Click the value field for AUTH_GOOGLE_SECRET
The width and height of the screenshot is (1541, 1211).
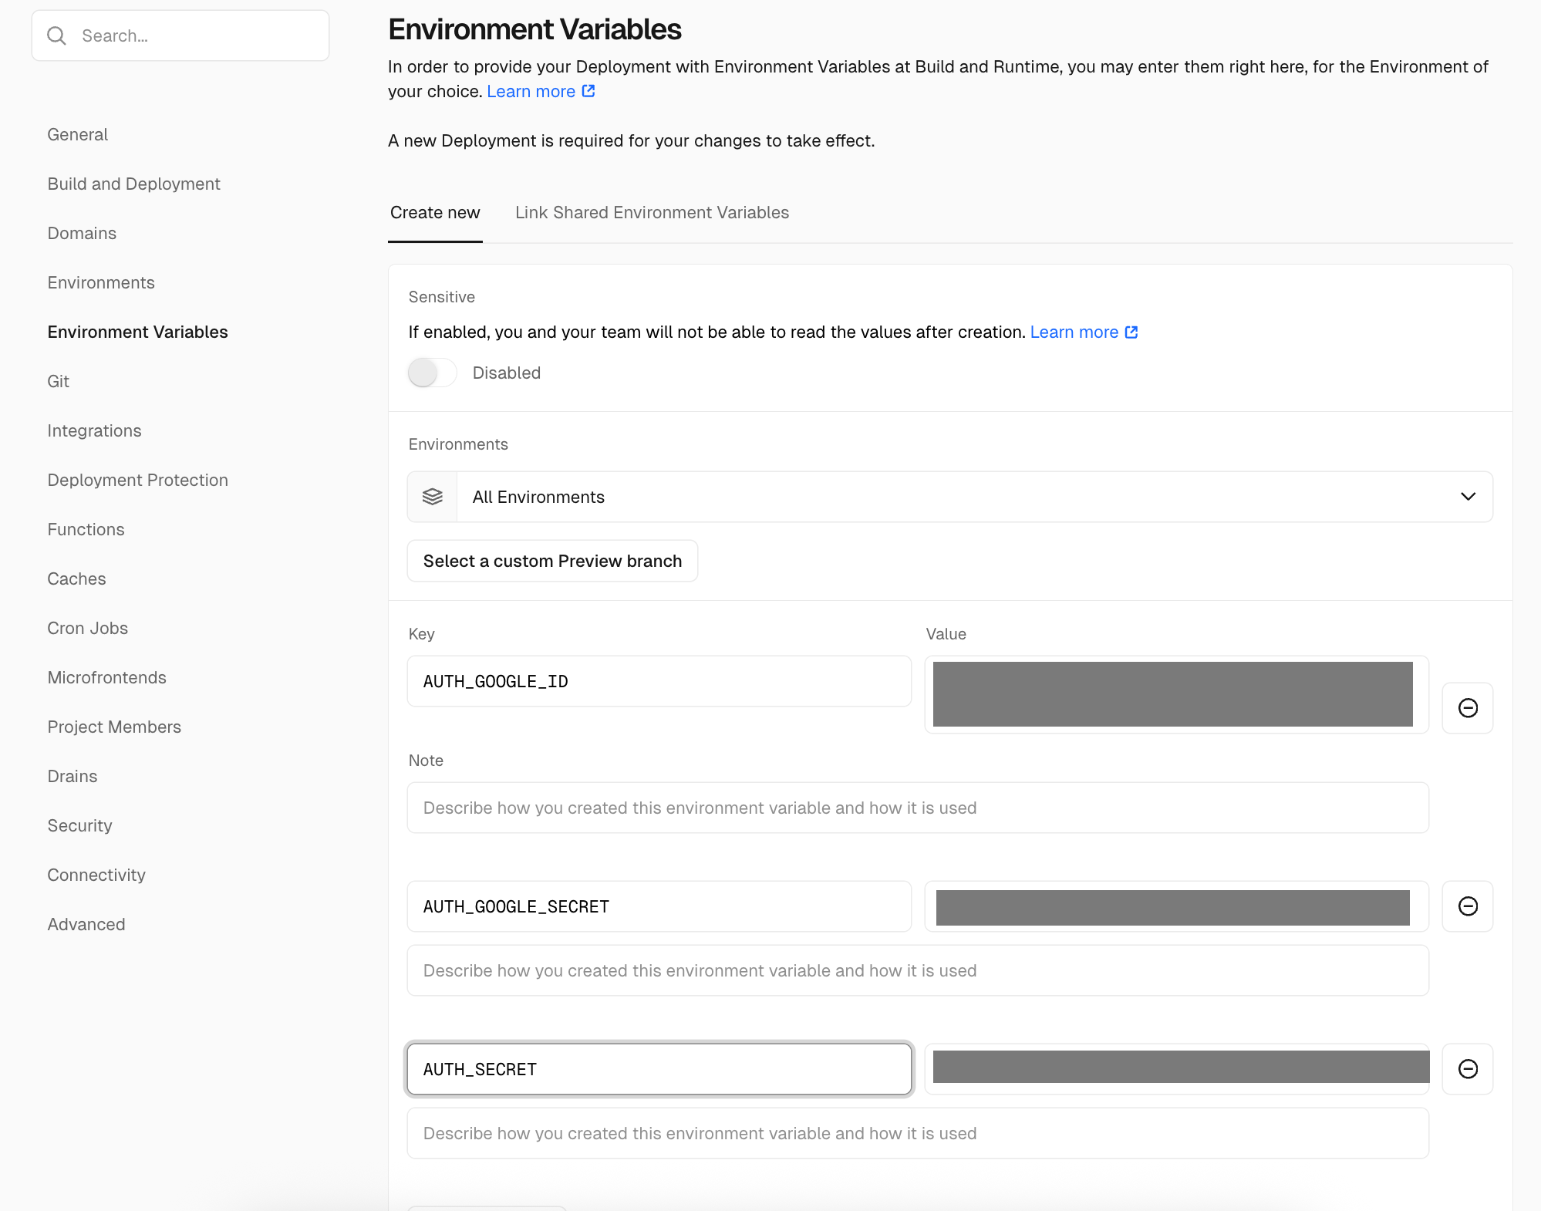coord(1177,906)
